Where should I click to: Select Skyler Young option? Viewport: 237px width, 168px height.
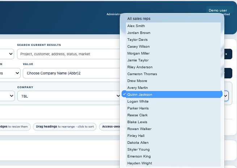click(173, 150)
